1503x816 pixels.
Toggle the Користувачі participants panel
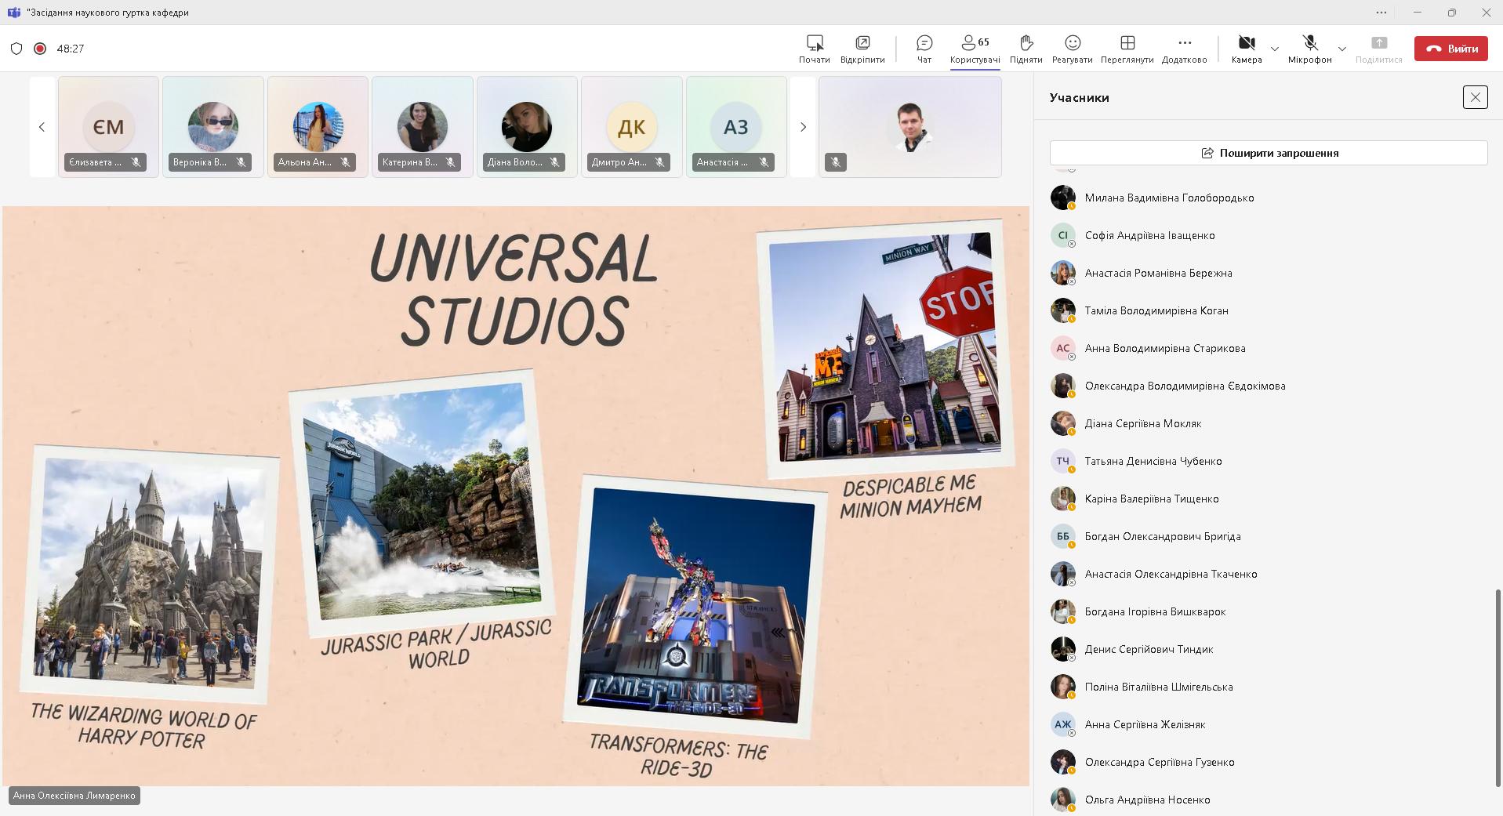point(975,49)
